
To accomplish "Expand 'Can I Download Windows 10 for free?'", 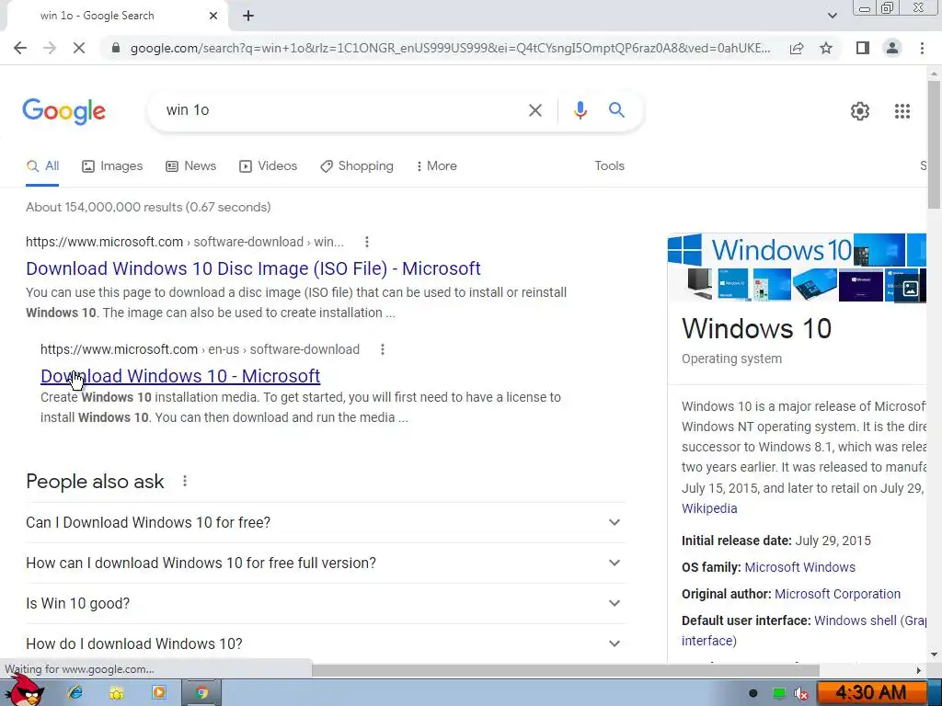I will [x=326, y=522].
